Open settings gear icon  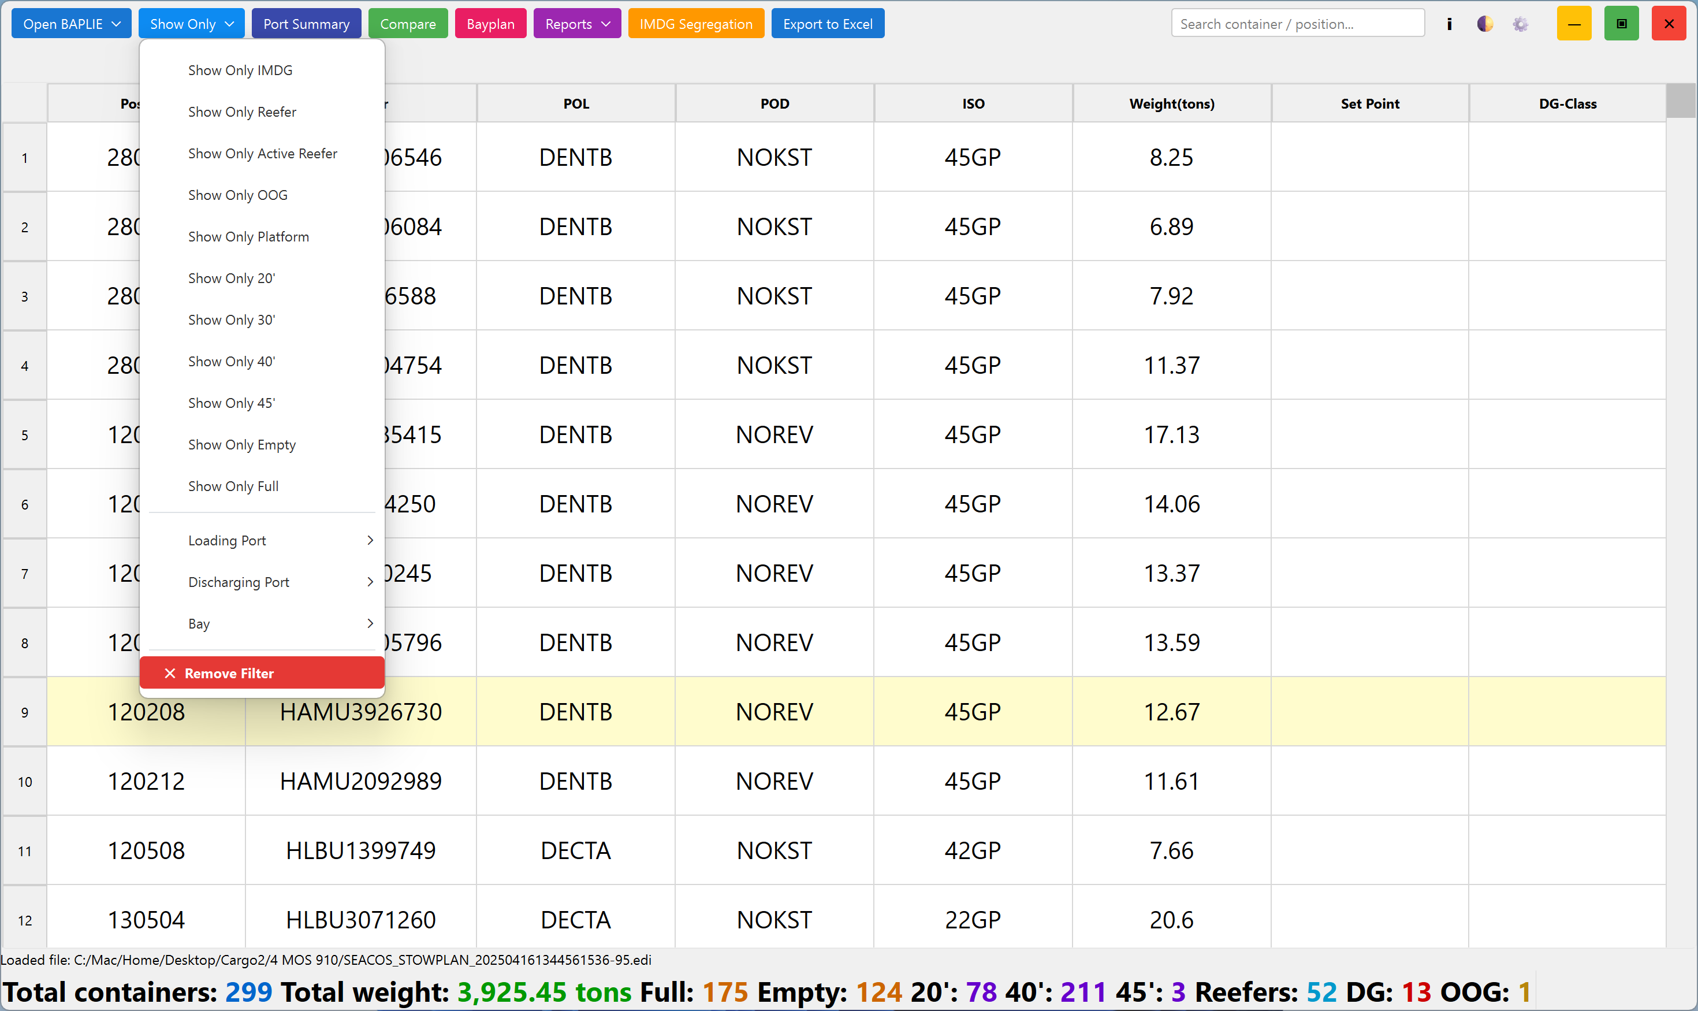click(1520, 24)
